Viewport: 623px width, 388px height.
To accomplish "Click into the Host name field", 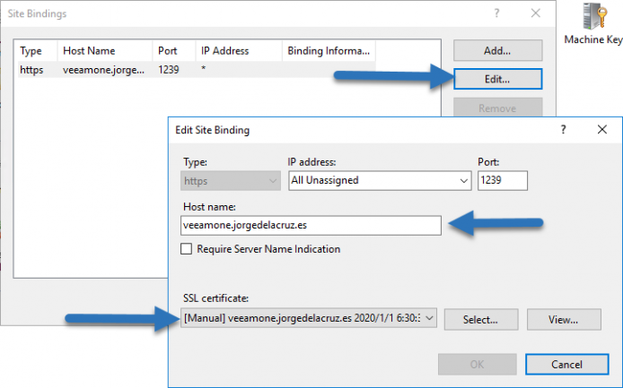I will [311, 225].
